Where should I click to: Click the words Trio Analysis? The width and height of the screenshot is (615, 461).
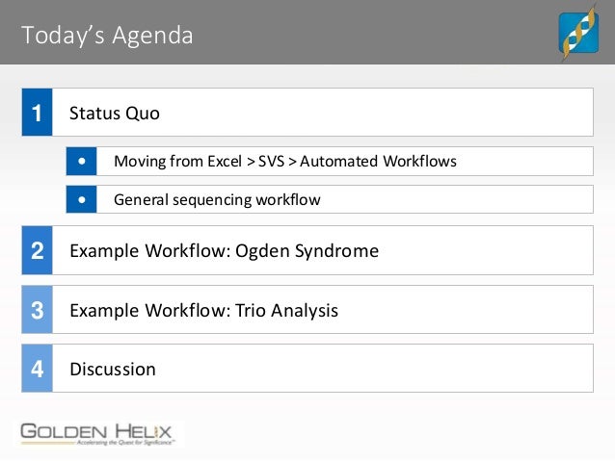286,311
